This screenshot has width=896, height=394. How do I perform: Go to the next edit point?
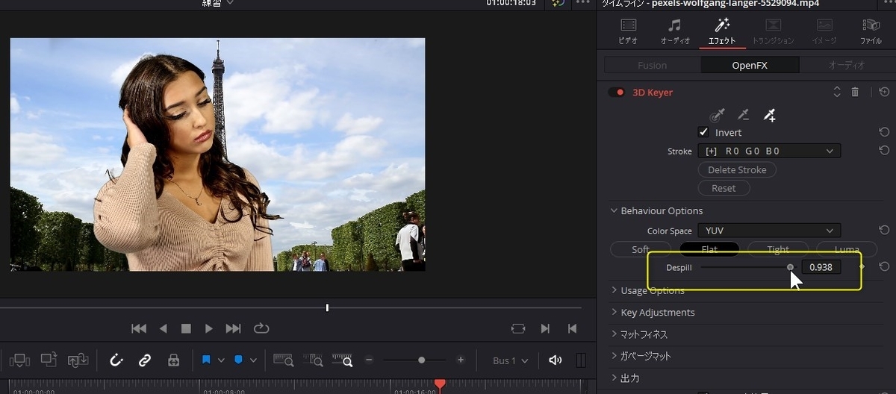point(545,328)
